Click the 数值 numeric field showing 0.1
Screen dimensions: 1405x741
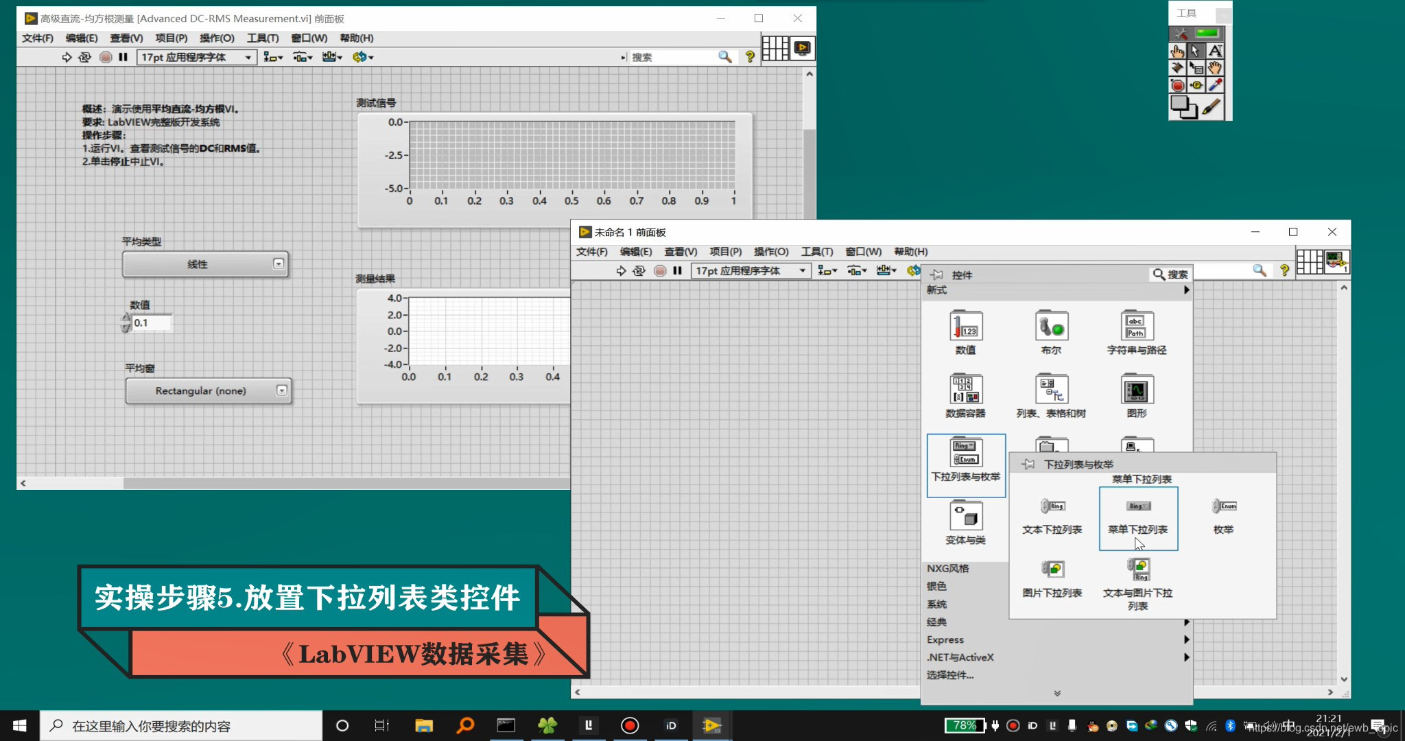[x=151, y=322]
